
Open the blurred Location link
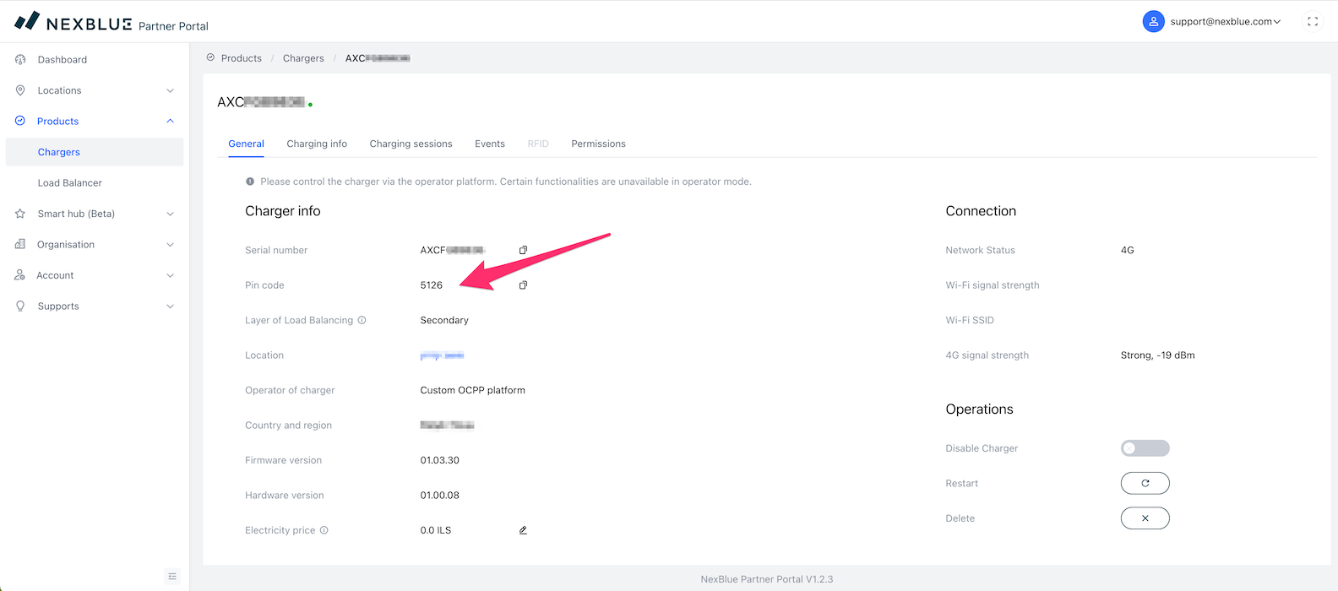[442, 355]
